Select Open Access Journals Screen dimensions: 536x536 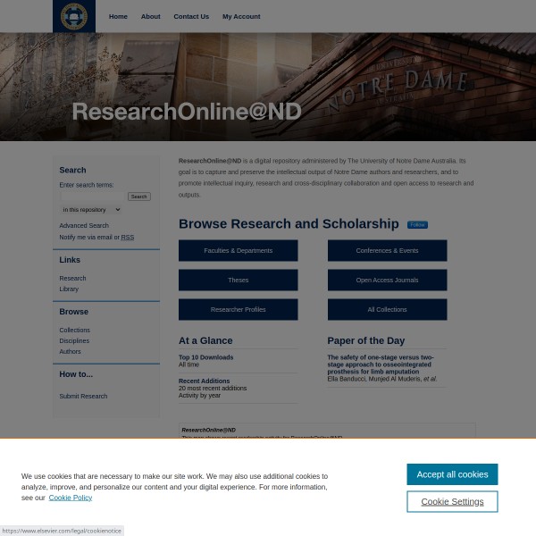coord(387,281)
